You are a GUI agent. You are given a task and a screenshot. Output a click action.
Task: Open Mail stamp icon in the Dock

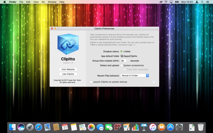click(47, 127)
